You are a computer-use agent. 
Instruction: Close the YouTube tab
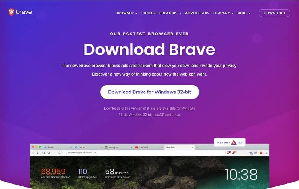click(162, 147)
